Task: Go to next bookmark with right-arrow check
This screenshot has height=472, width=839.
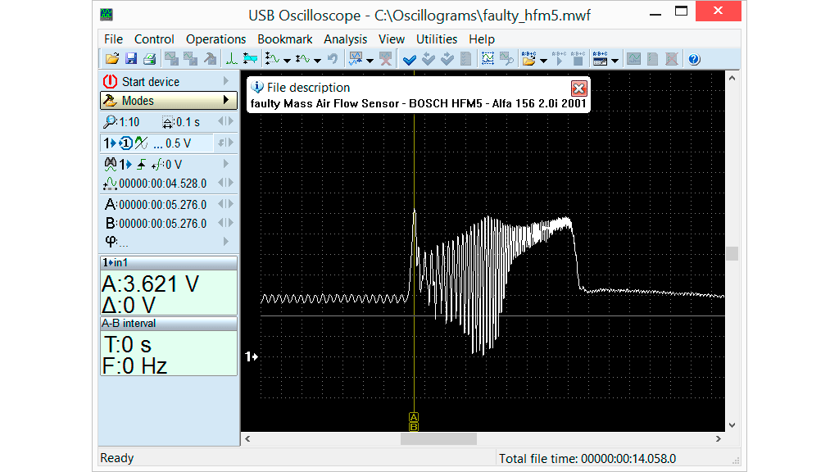Action: [447, 59]
